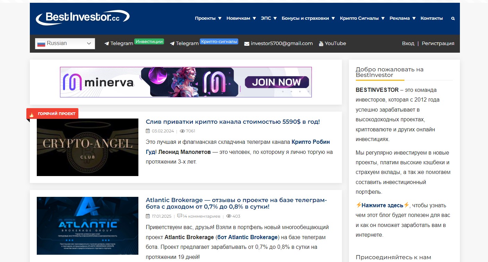Open the Новичкам menu item
The width and height of the screenshot is (488, 262).
click(238, 18)
